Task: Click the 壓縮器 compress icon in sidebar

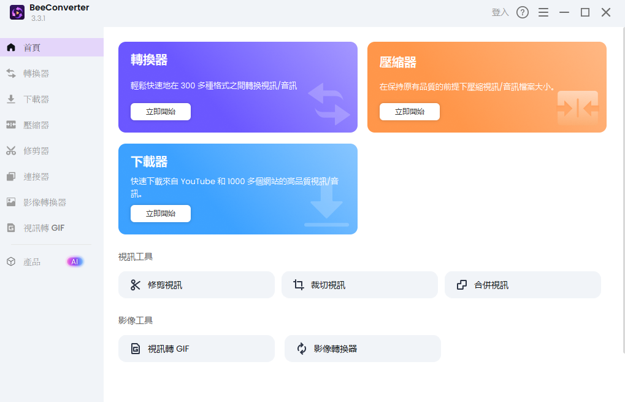Action: pos(11,125)
